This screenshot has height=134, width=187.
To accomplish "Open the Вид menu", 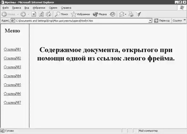I will coord(27,8).
